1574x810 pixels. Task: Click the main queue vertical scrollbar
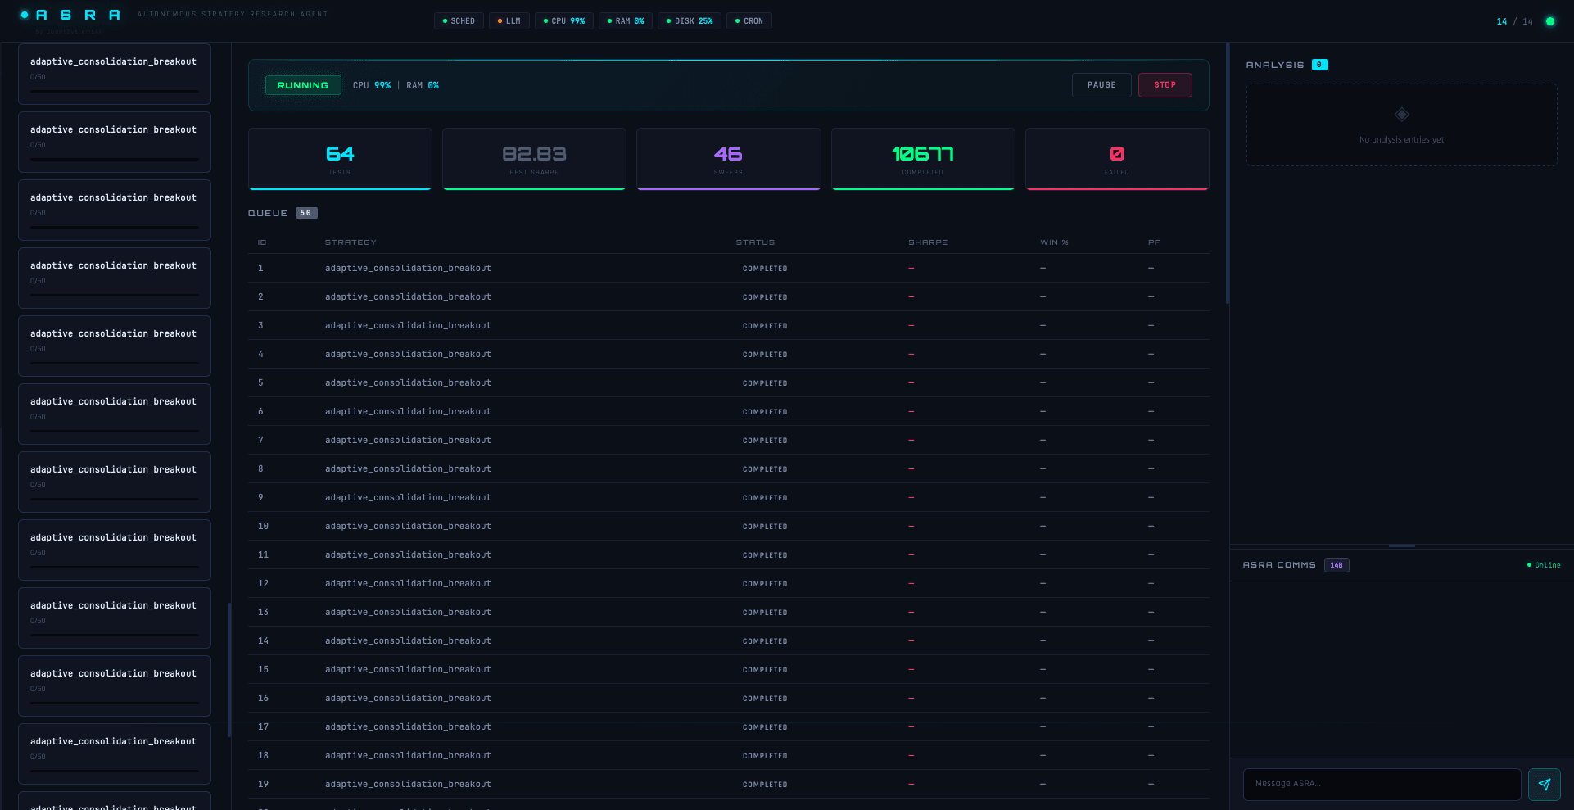point(1227,173)
